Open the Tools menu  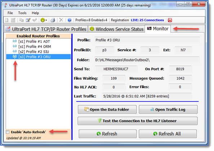[x=22, y=13]
